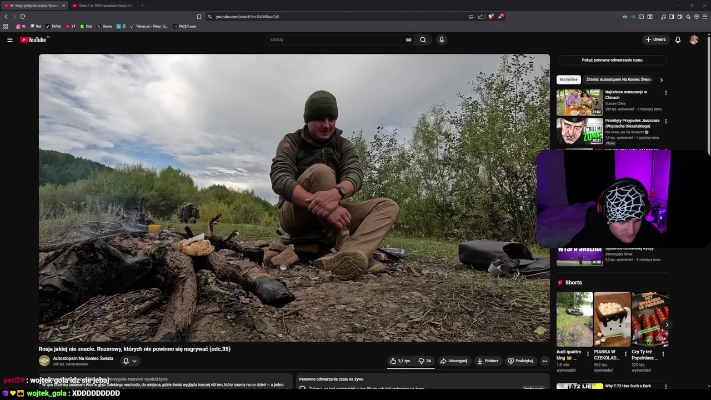
Task: Show more Shorts with the right arrow
Action: tap(667, 325)
